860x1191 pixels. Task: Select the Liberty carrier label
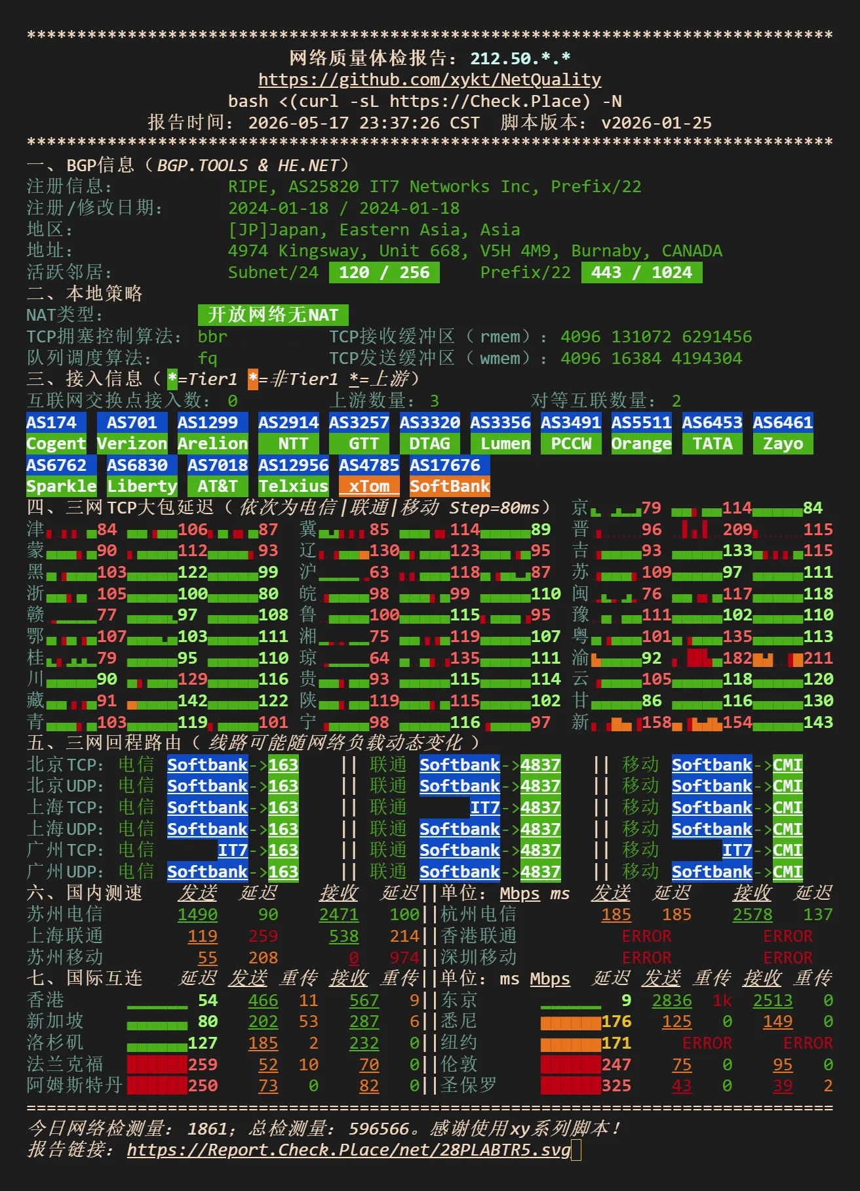click(x=142, y=486)
